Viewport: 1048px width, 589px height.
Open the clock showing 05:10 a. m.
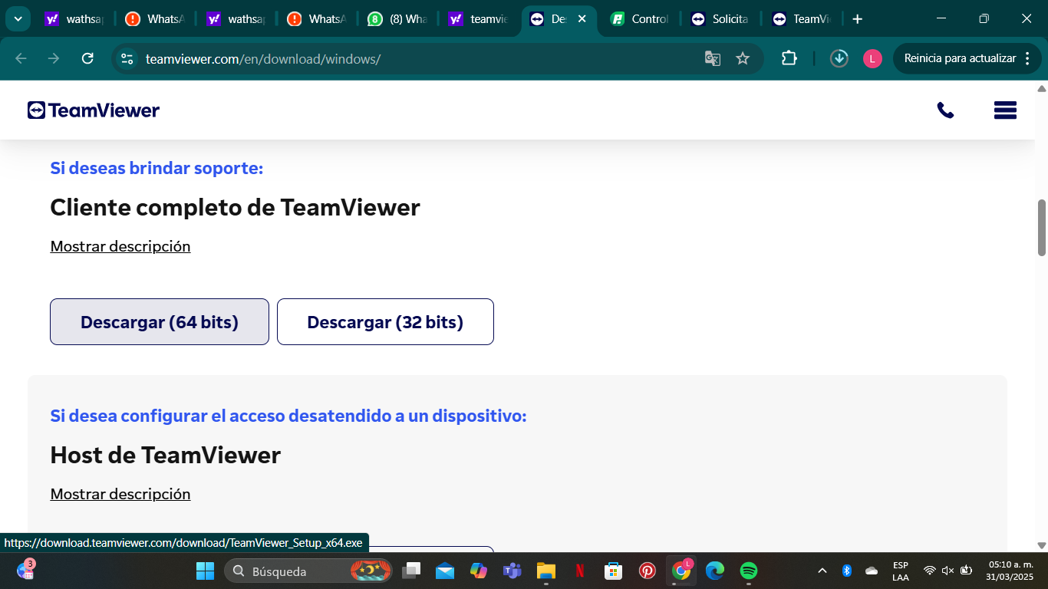pos(1010,571)
